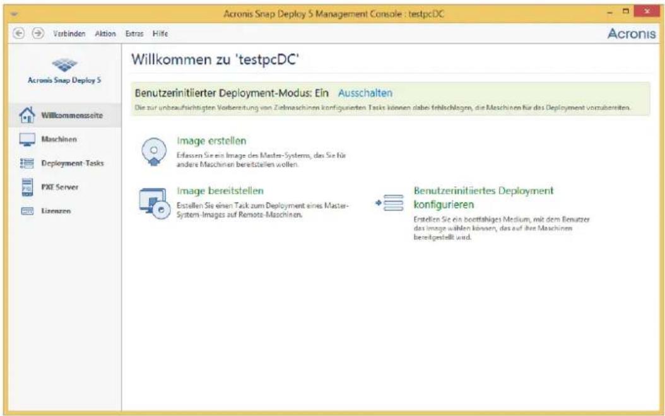Open the Hilfe menu
The image size is (665, 416).
(160, 33)
